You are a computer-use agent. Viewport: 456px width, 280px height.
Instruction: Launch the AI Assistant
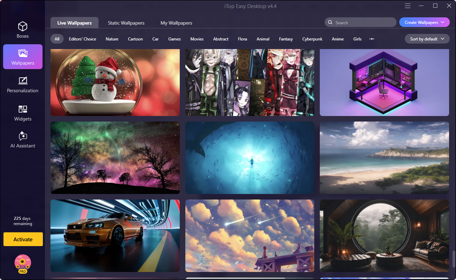pos(23,140)
